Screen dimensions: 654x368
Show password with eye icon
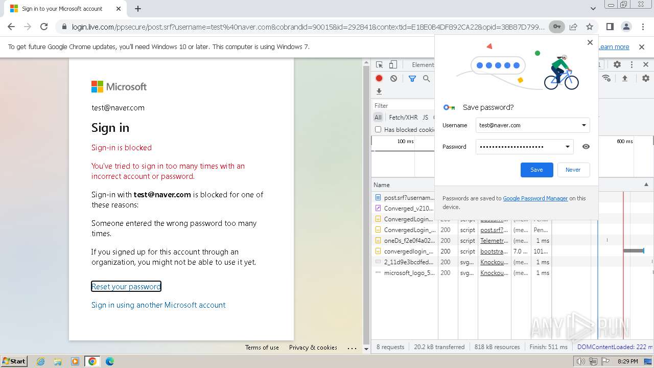(x=586, y=147)
